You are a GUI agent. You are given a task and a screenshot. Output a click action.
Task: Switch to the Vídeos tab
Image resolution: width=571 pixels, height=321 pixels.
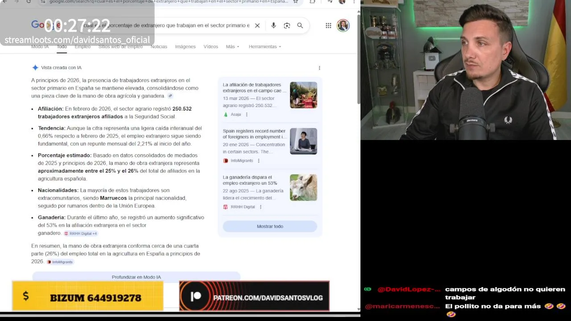211,46
